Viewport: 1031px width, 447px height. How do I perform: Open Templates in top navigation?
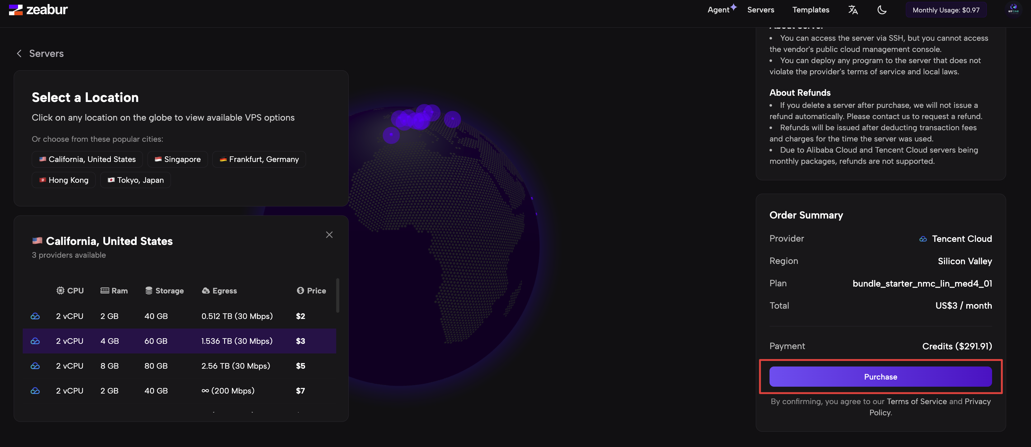click(x=811, y=10)
